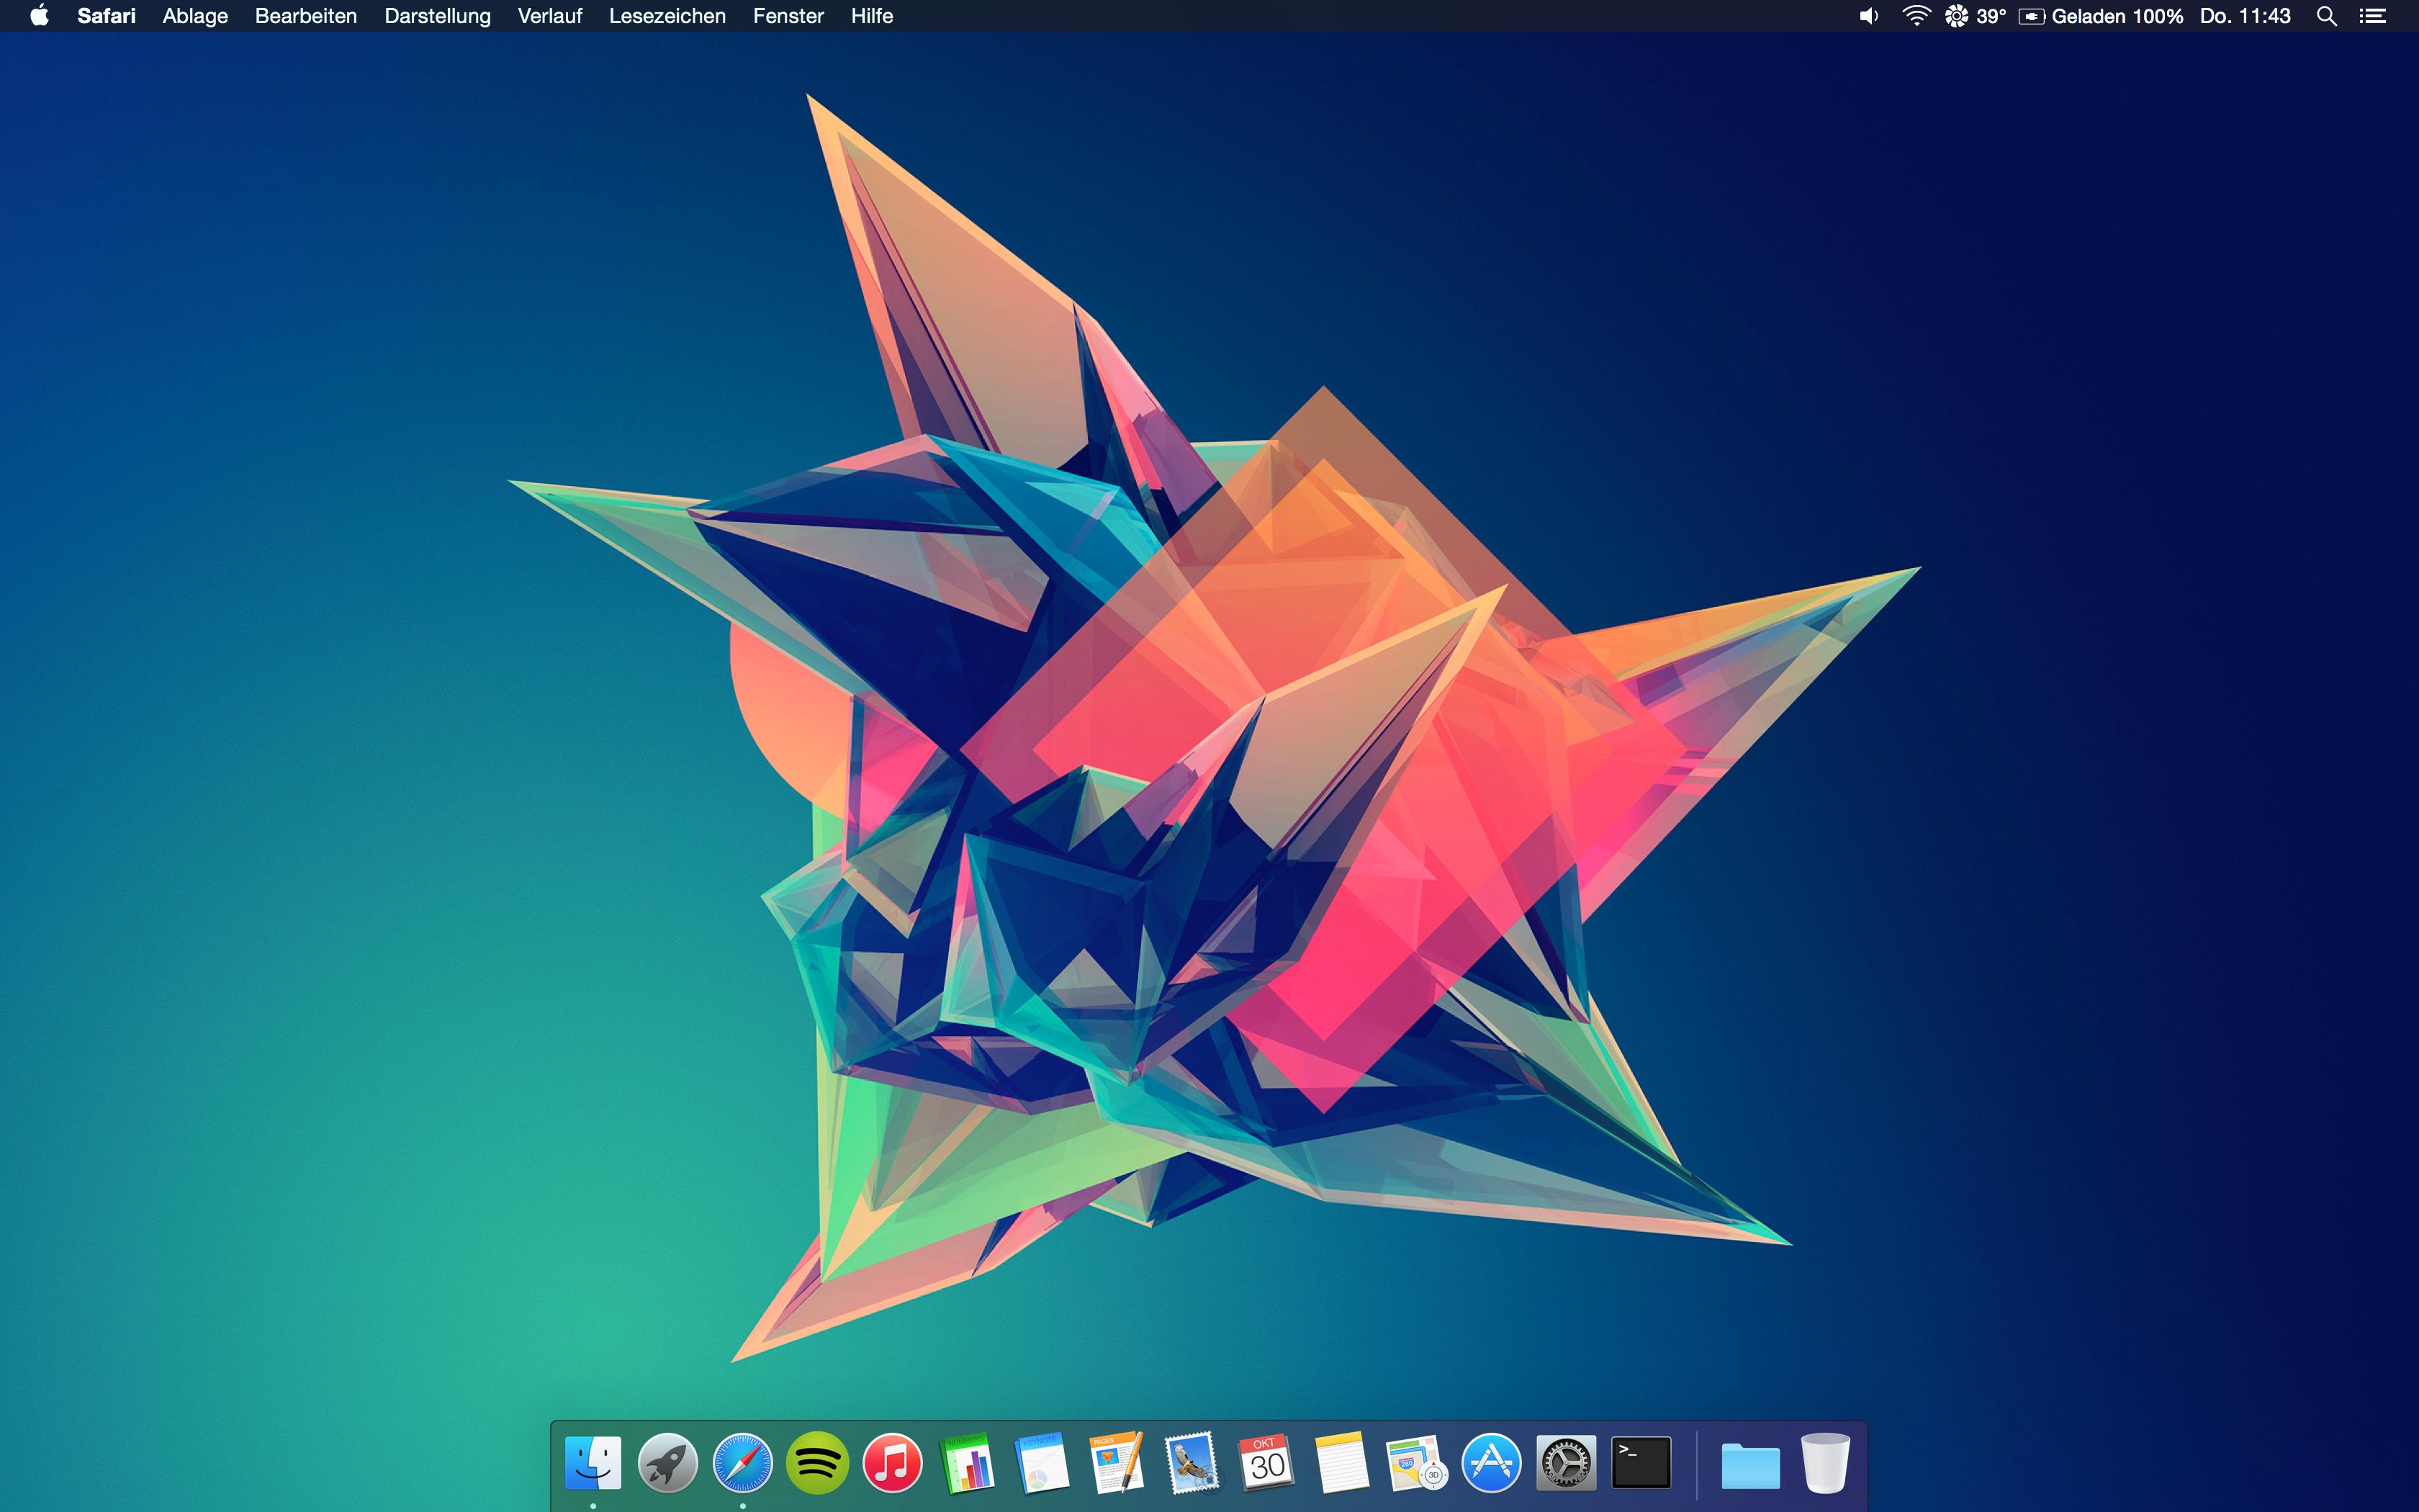This screenshot has width=2419, height=1512.
Task: Launch Terminal from the Dock
Action: click(1641, 1463)
